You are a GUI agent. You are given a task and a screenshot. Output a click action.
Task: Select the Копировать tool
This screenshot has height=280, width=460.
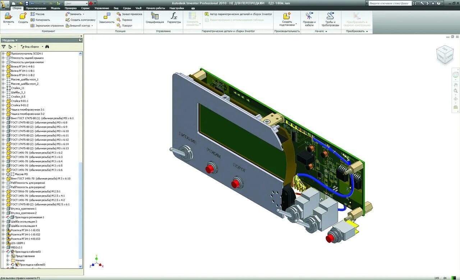[40, 20]
